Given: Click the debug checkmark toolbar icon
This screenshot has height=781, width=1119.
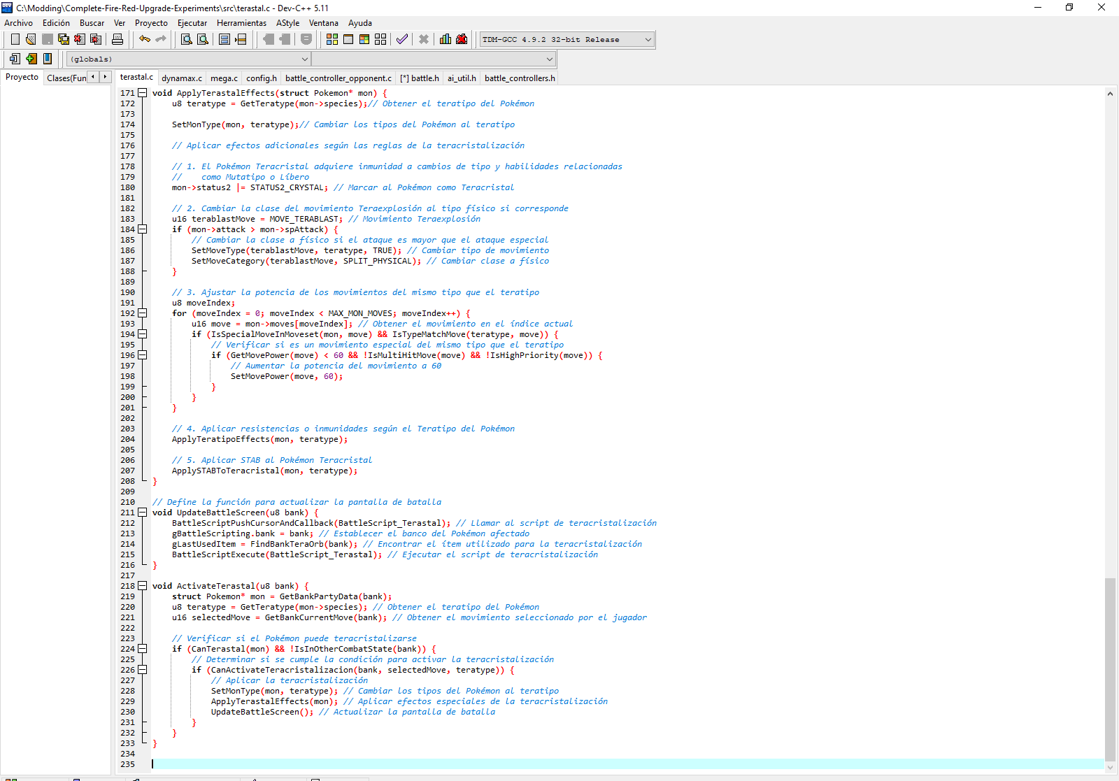Looking at the screenshot, I should [402, 39].
